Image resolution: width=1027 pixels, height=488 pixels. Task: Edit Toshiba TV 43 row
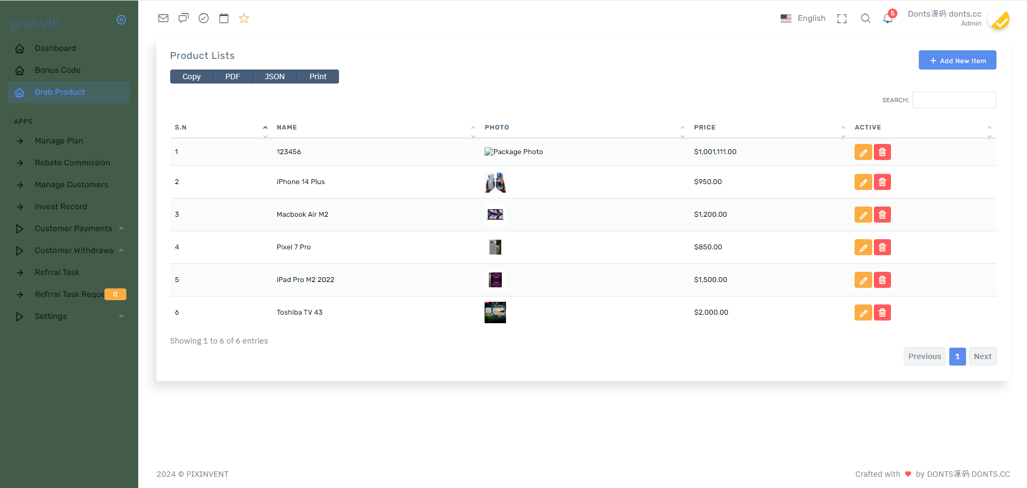point(863,312)
